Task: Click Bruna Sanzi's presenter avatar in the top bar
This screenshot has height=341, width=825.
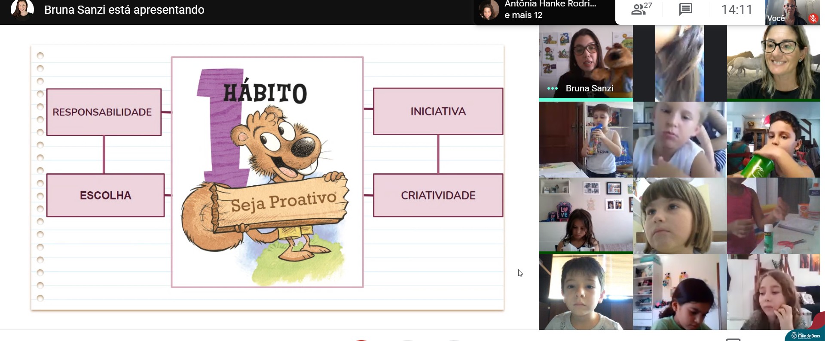Action: [x=22, y=9]
